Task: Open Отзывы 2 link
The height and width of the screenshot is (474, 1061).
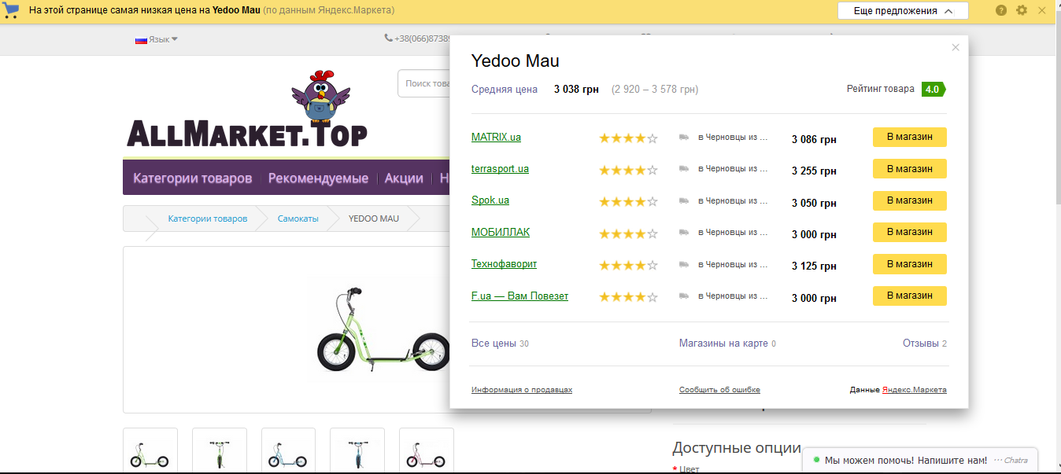Action: [925, 344]
